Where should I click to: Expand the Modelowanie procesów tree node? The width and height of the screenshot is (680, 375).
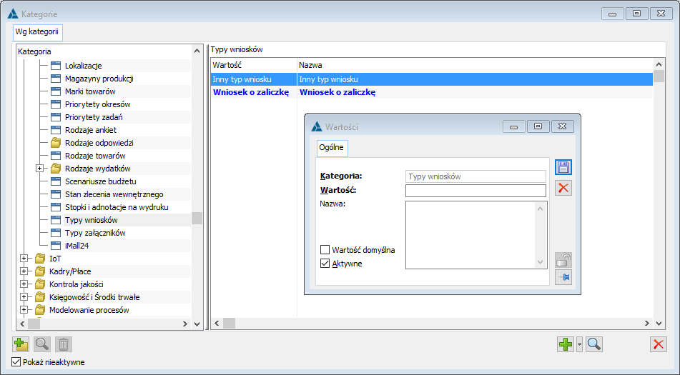(x=24, y=309)
